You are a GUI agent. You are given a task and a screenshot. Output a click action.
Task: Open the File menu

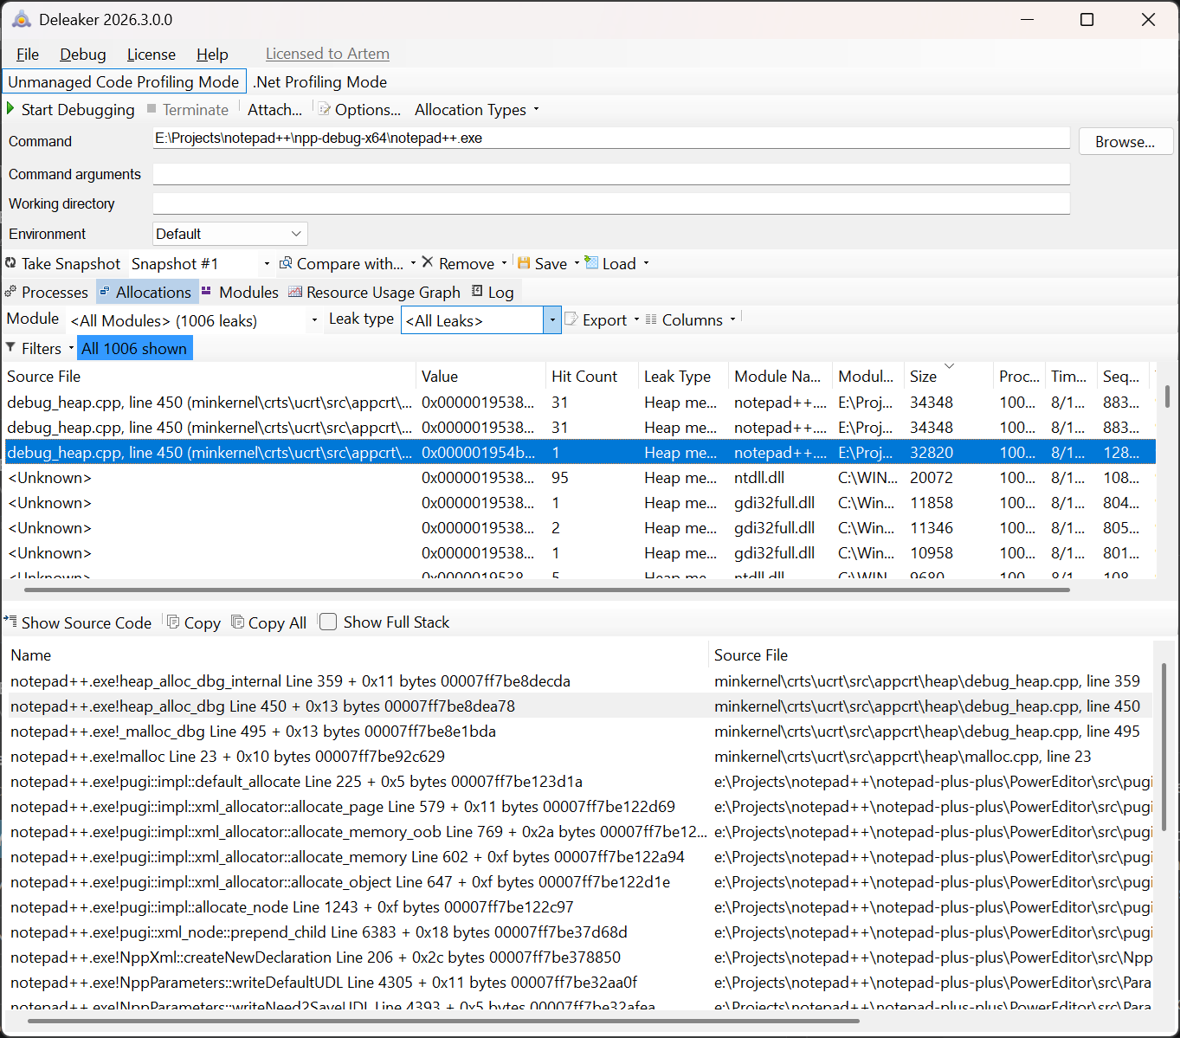(x=28, y=54)
